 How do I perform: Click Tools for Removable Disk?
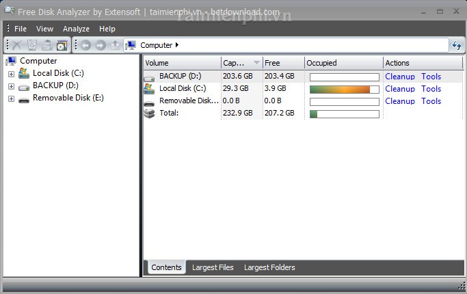click(x=431, y=101)
